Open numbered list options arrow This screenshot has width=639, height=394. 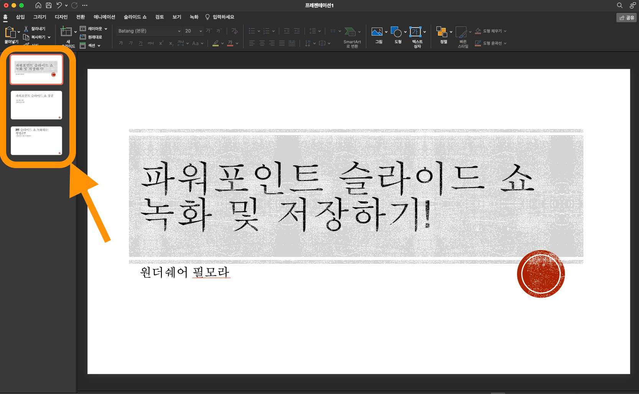tap(273, 31)
